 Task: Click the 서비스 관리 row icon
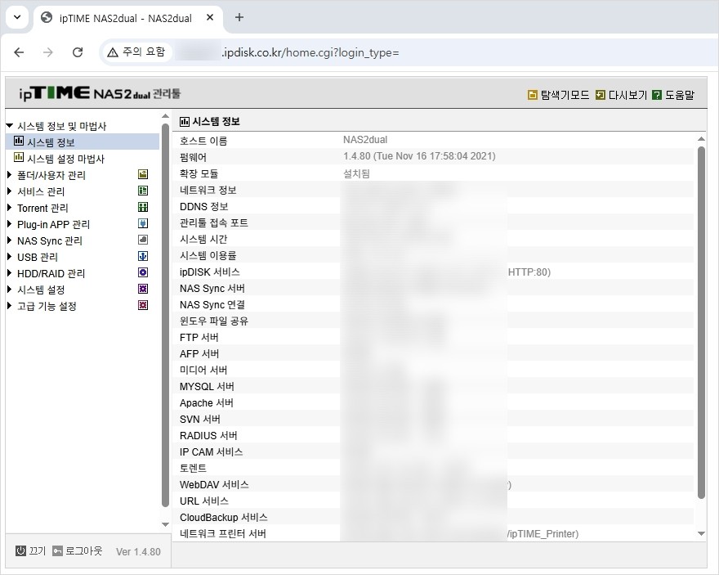click(x=143, y=191)
